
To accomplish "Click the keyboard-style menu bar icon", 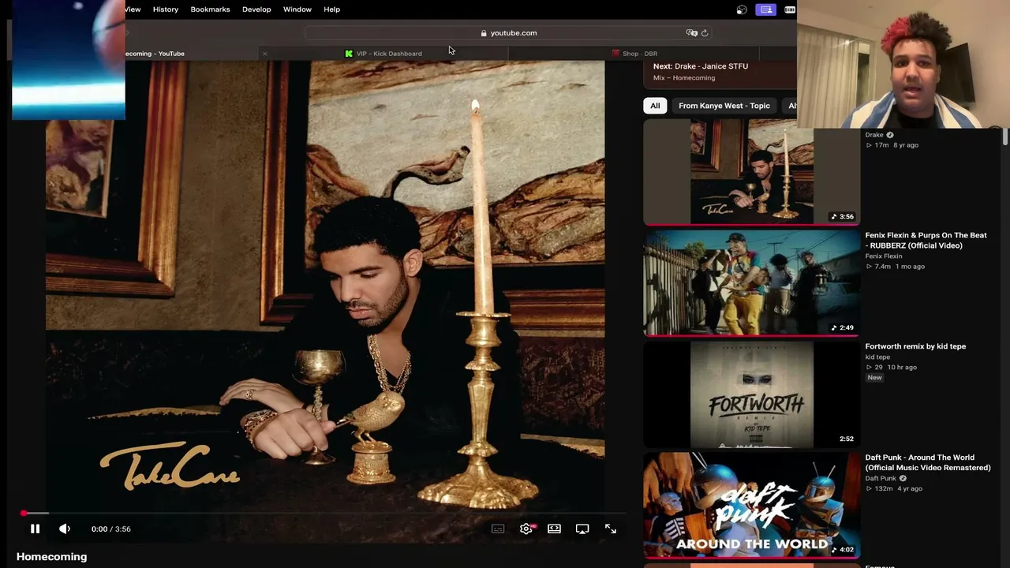I will [x=790, y=9].
